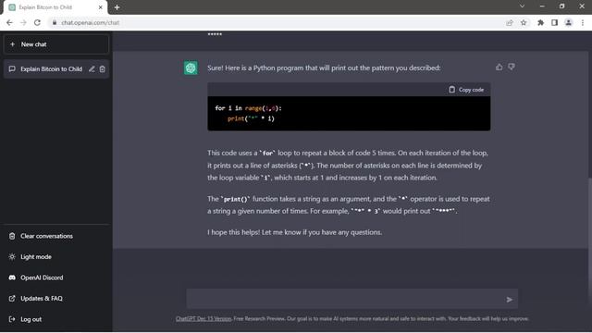
Task: Click the thumbs up feedback icon
Action: click(499, 67)
